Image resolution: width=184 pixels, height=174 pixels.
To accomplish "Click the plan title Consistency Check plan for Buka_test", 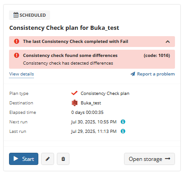I will 64,28.
